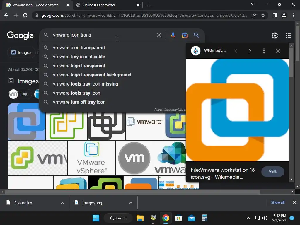Close the downloads bar
Image resolution: width=300 pixels, height=225 pixels.
(x=295, y=202)
